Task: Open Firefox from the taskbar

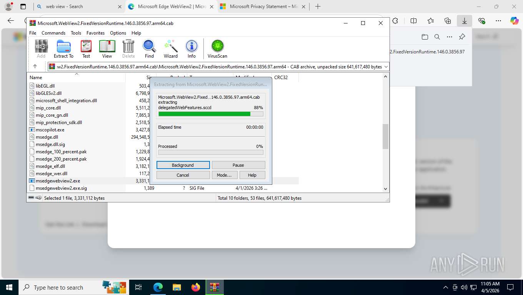Action: coord(196,287)
